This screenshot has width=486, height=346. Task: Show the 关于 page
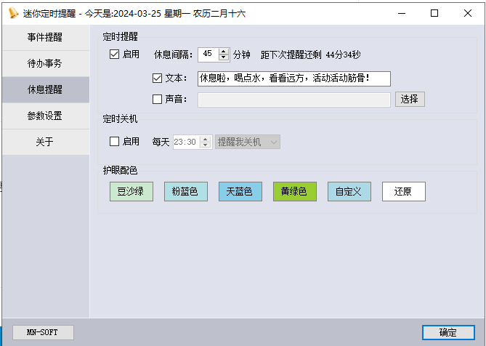(45, 142)
